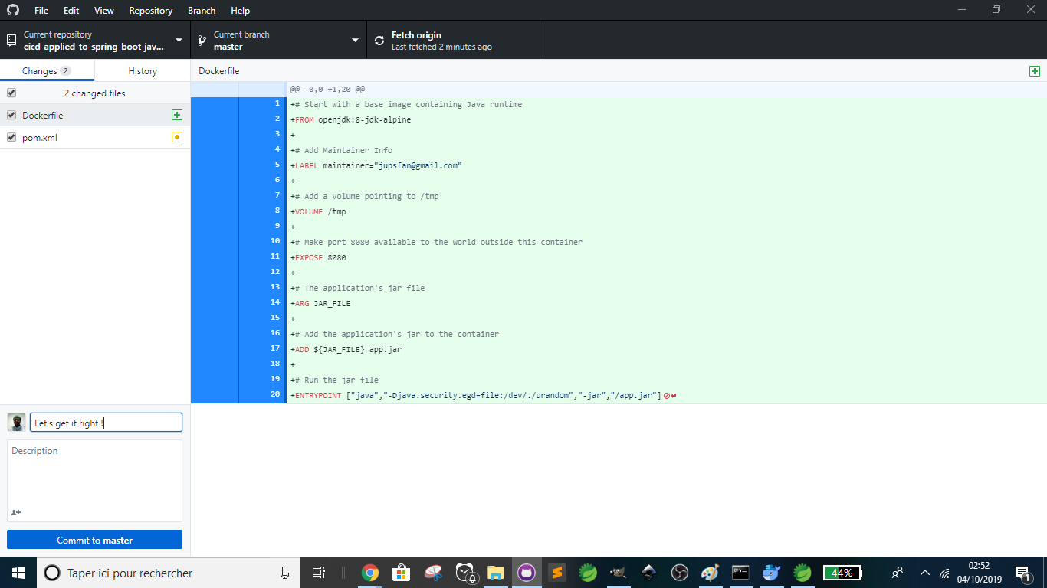1047x588 pixels.
Task: Switch to the History tab
Action: [143, 71]
